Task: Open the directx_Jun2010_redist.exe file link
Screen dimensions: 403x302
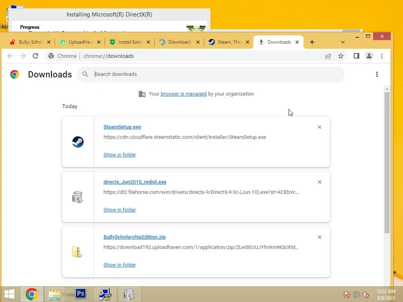Action: tap(135, 182)
